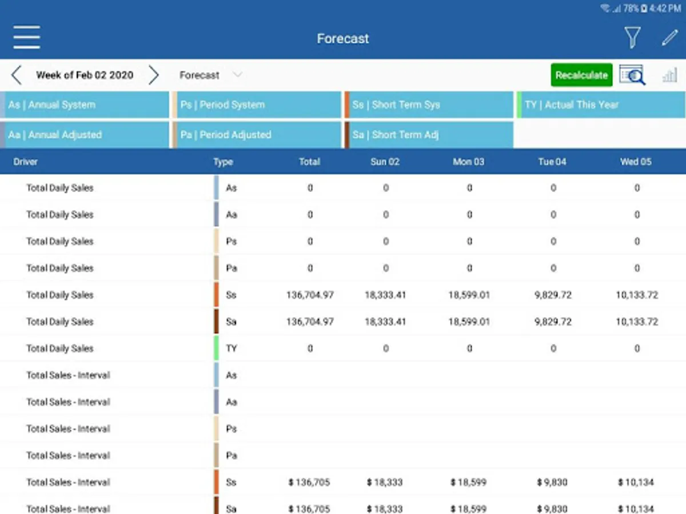Click the Forecast page title
This screenshot has height=514, width=686.
[x=343, y=38]
